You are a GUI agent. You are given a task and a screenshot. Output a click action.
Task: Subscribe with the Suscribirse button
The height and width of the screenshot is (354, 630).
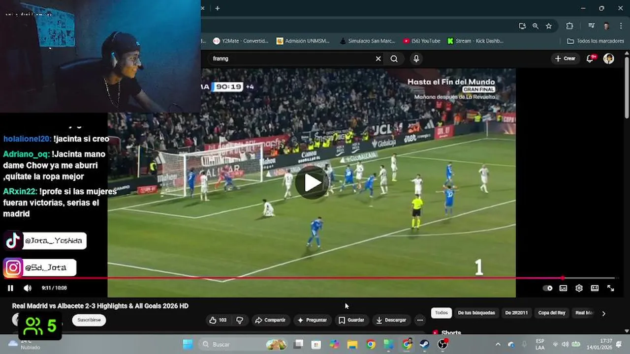(89, 320)
